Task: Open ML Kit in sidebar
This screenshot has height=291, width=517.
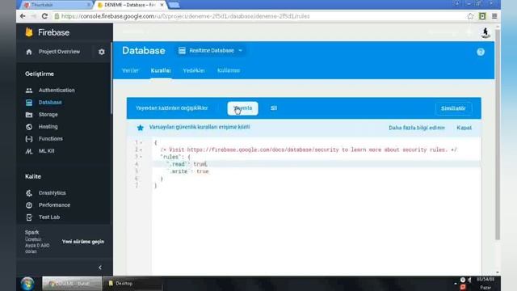Action: click(47, 151)
